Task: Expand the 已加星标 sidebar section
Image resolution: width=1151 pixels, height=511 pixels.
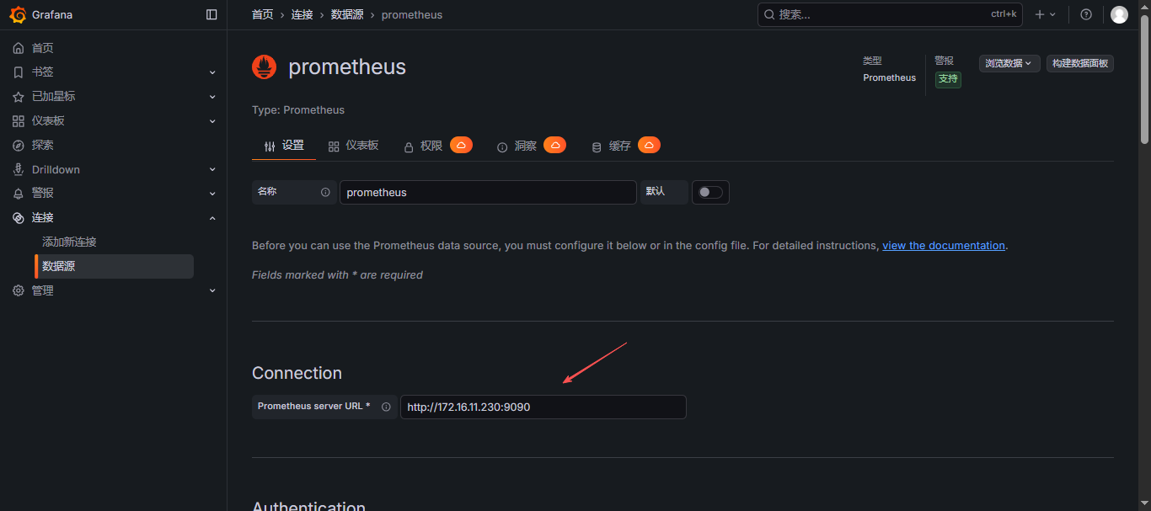Action: (x=212, y=97)
